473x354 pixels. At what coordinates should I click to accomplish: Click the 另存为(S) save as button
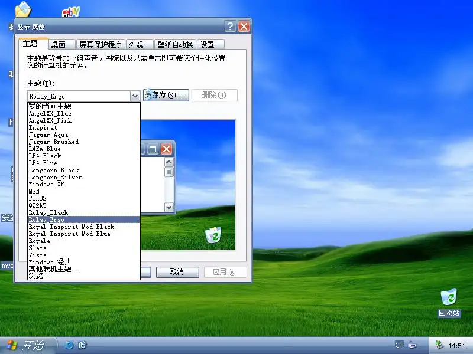click(x=166, y=95)
